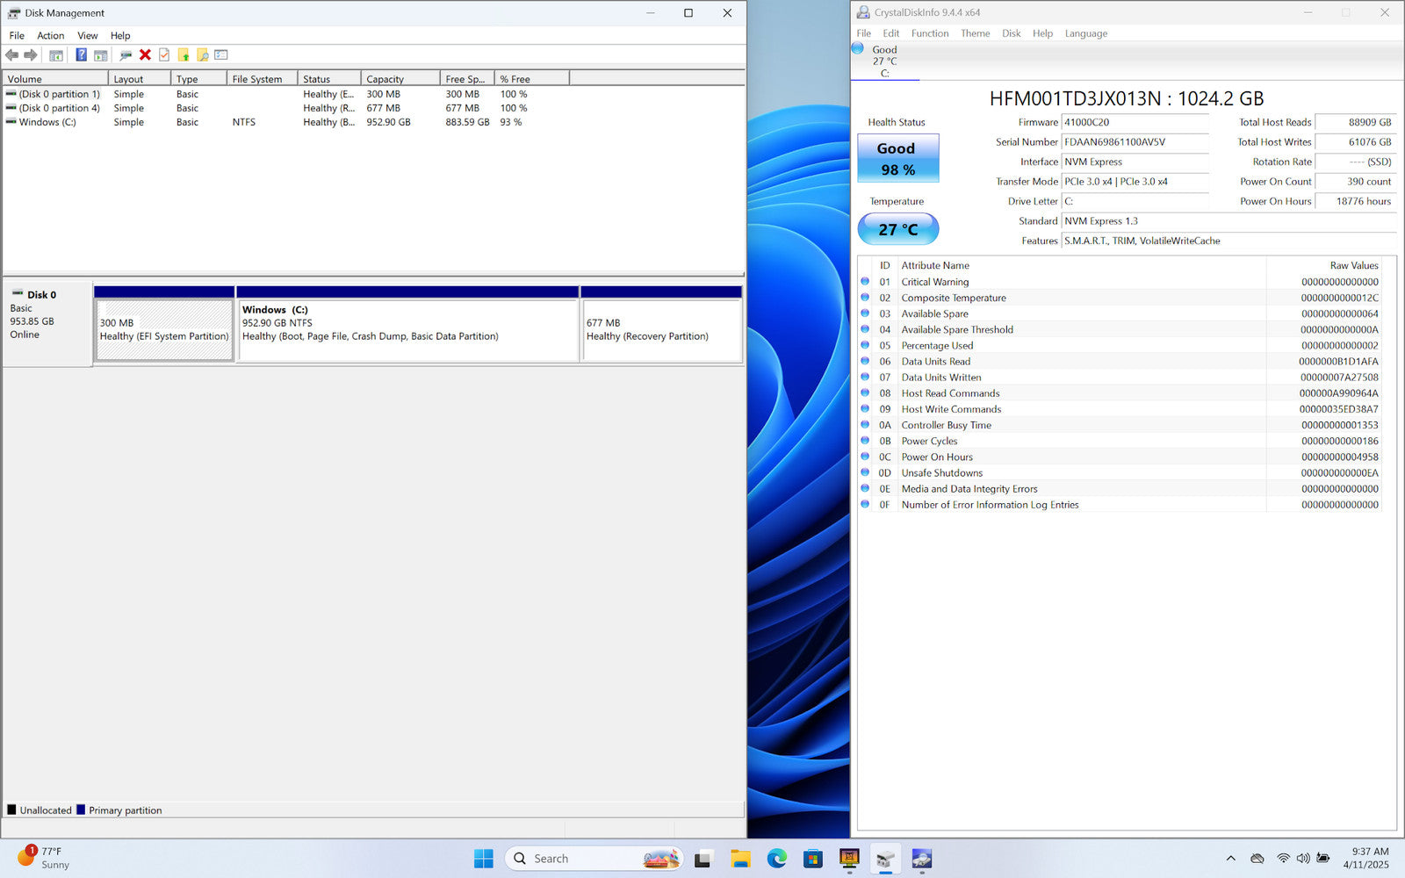1405x878 pixels.
Task: Click the battery icon in the system tray
Action: pyautogui.click(x=1323, y=859)
